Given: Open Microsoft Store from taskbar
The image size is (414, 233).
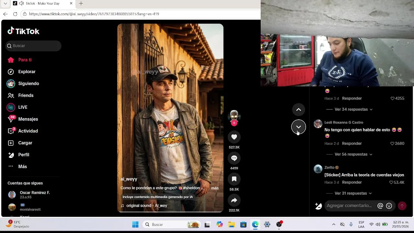Looking at the screenshot, I should [x=243, y=225].
